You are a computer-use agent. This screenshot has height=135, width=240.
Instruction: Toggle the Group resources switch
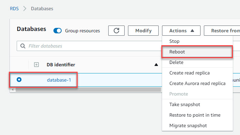pos(58,31)
